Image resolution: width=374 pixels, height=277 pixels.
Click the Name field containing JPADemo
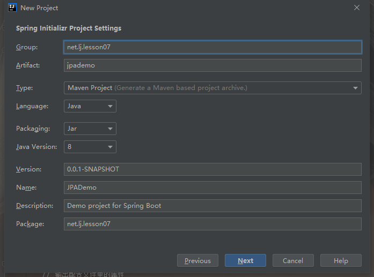click(x=212, y=188)
